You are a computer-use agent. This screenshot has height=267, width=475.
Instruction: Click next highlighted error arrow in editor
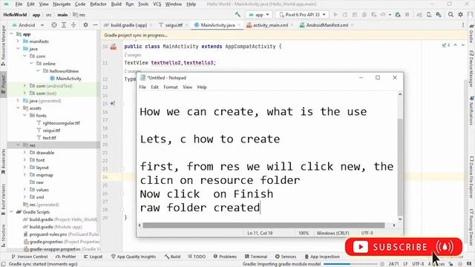click(463, 45)
